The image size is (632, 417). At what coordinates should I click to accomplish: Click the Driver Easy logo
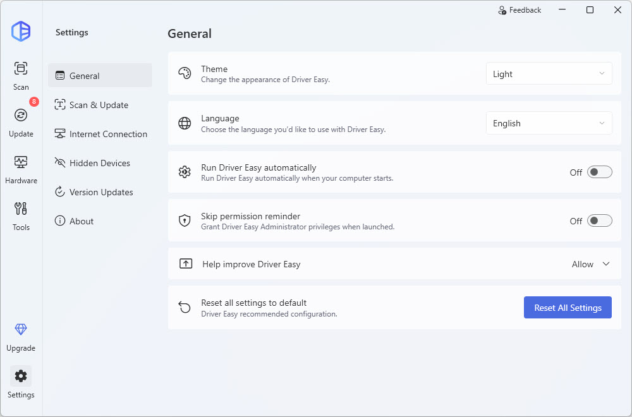click(x=21, y=31)
